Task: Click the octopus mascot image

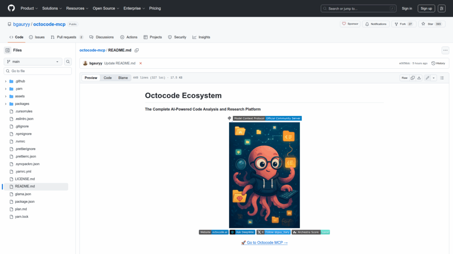Action: pos(265,175)
